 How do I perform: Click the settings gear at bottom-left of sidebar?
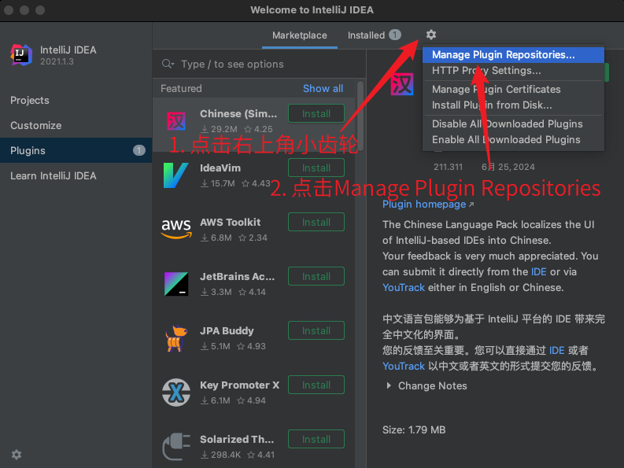[17, 455]
